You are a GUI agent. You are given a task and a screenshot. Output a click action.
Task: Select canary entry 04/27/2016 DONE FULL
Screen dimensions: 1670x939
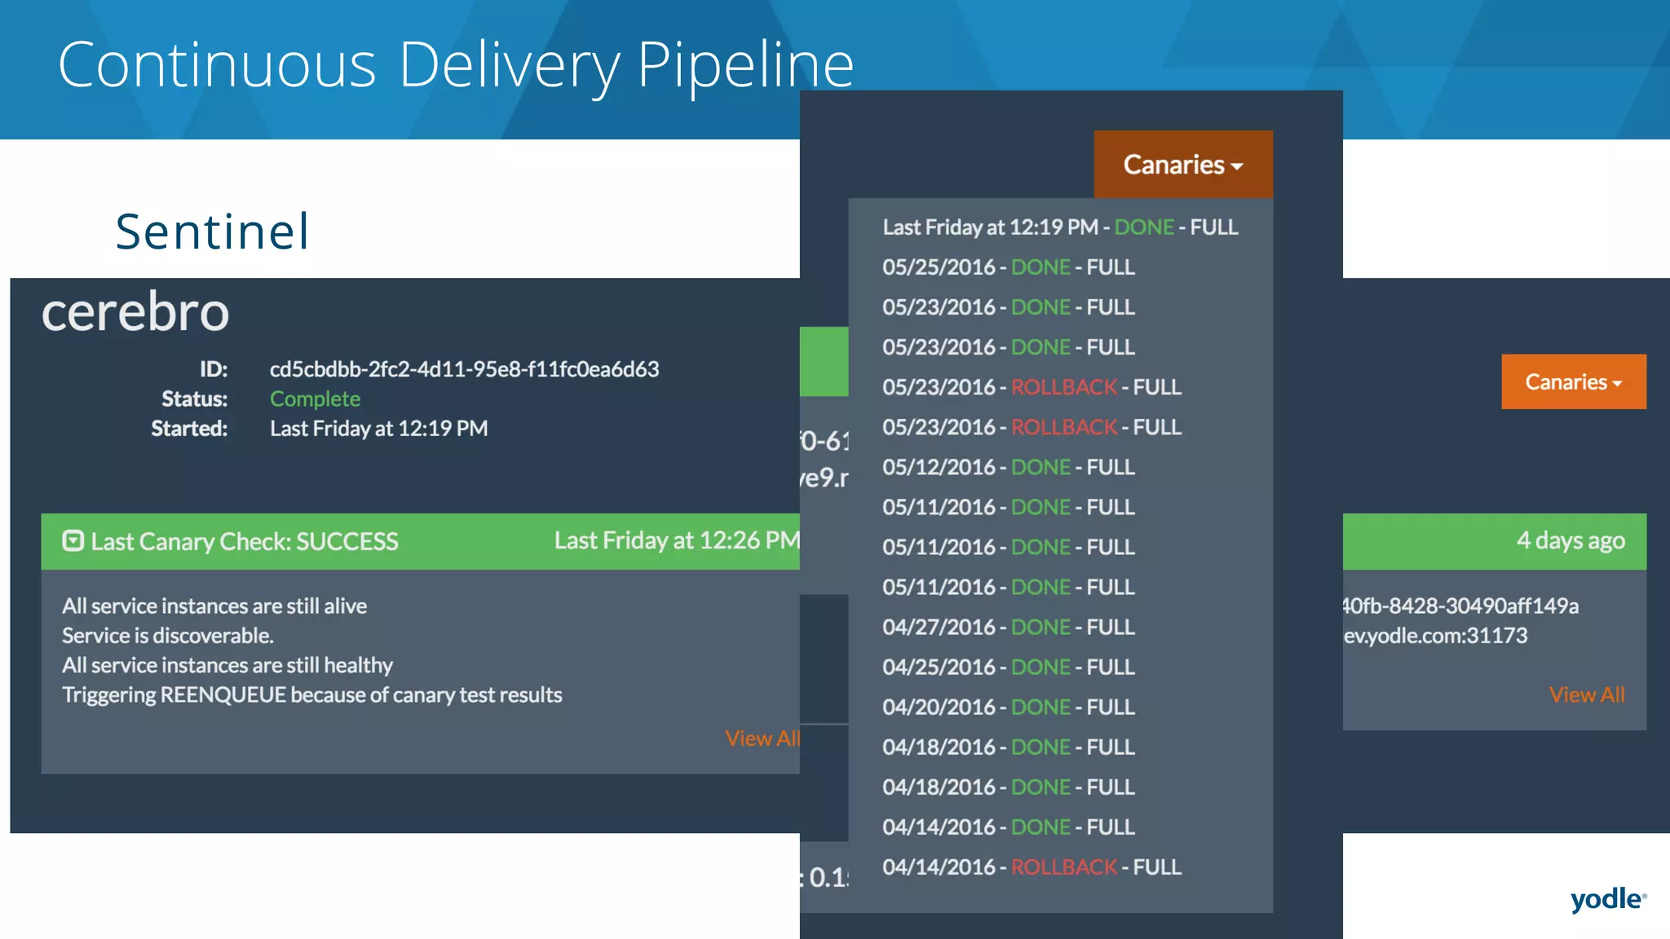click(x=1008, y=627)
